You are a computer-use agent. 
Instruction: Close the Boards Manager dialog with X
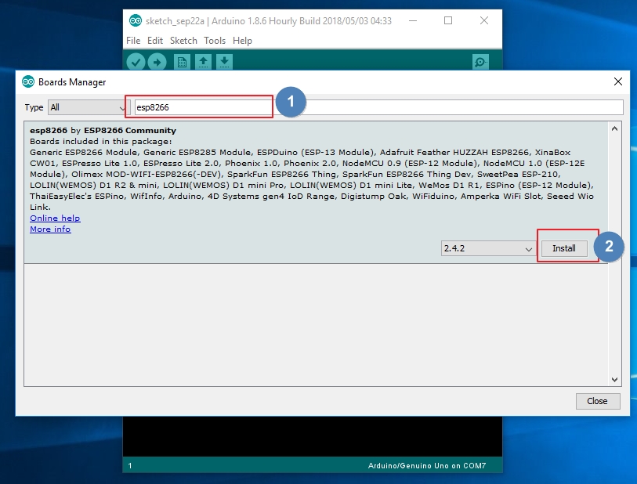(x=618, y=81)
